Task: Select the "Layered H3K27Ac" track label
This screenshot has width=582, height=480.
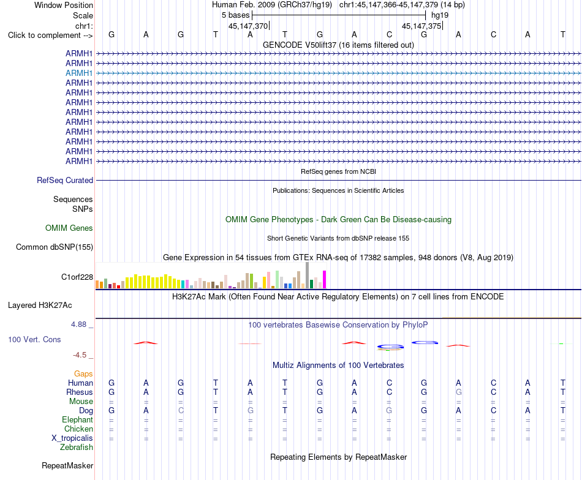Action: (40, 306)
